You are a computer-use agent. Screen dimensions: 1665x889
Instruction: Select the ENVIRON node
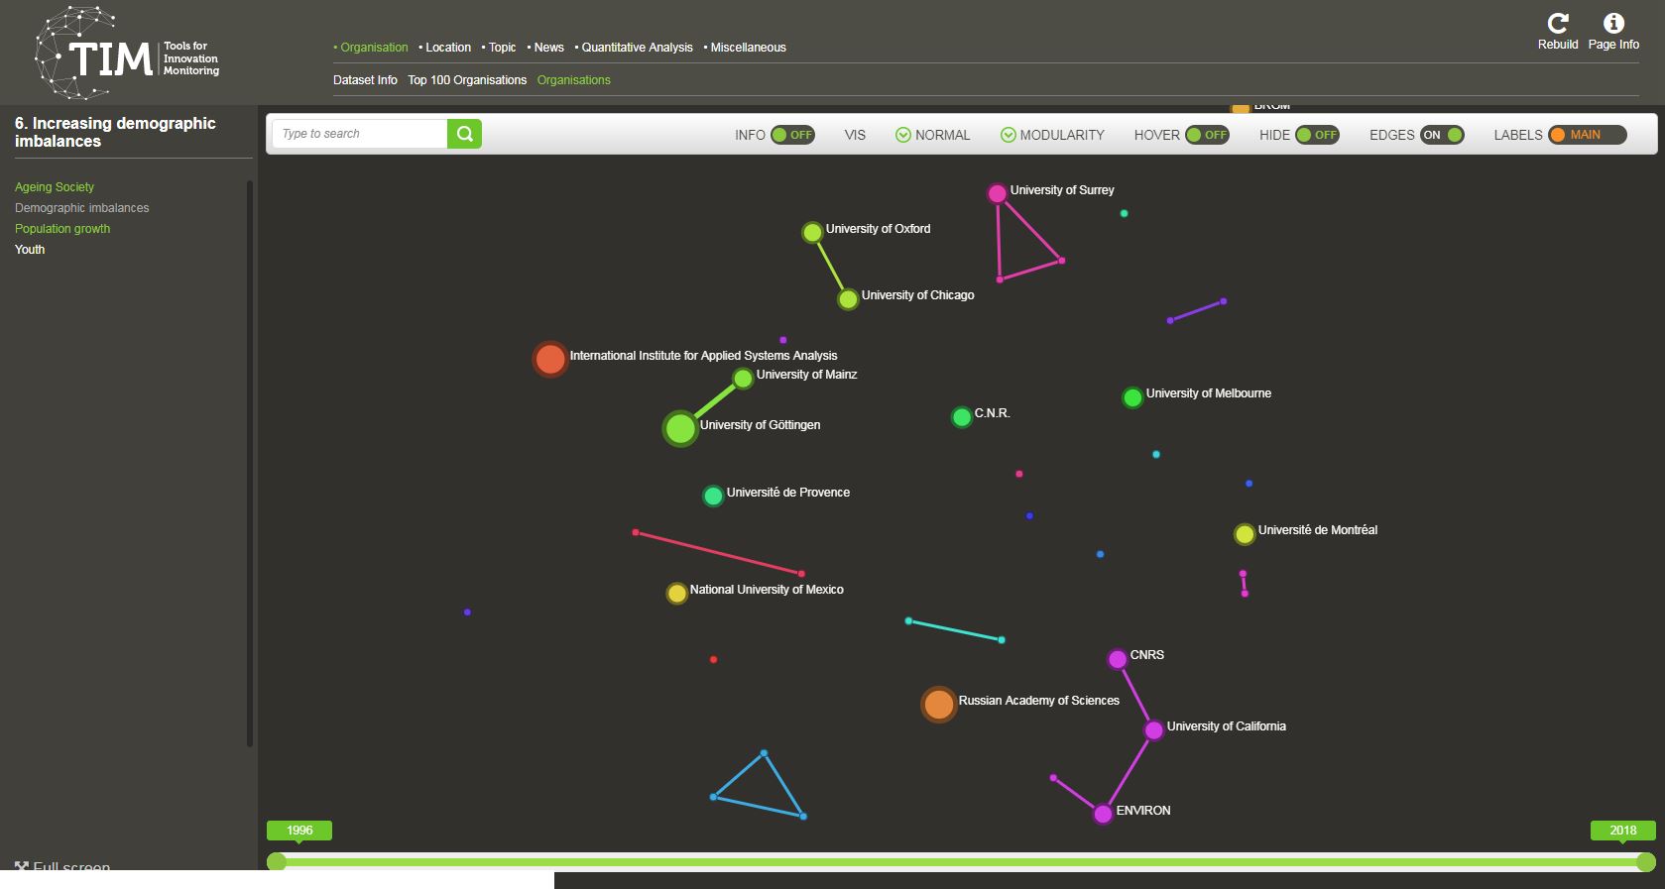(1103, 815)
